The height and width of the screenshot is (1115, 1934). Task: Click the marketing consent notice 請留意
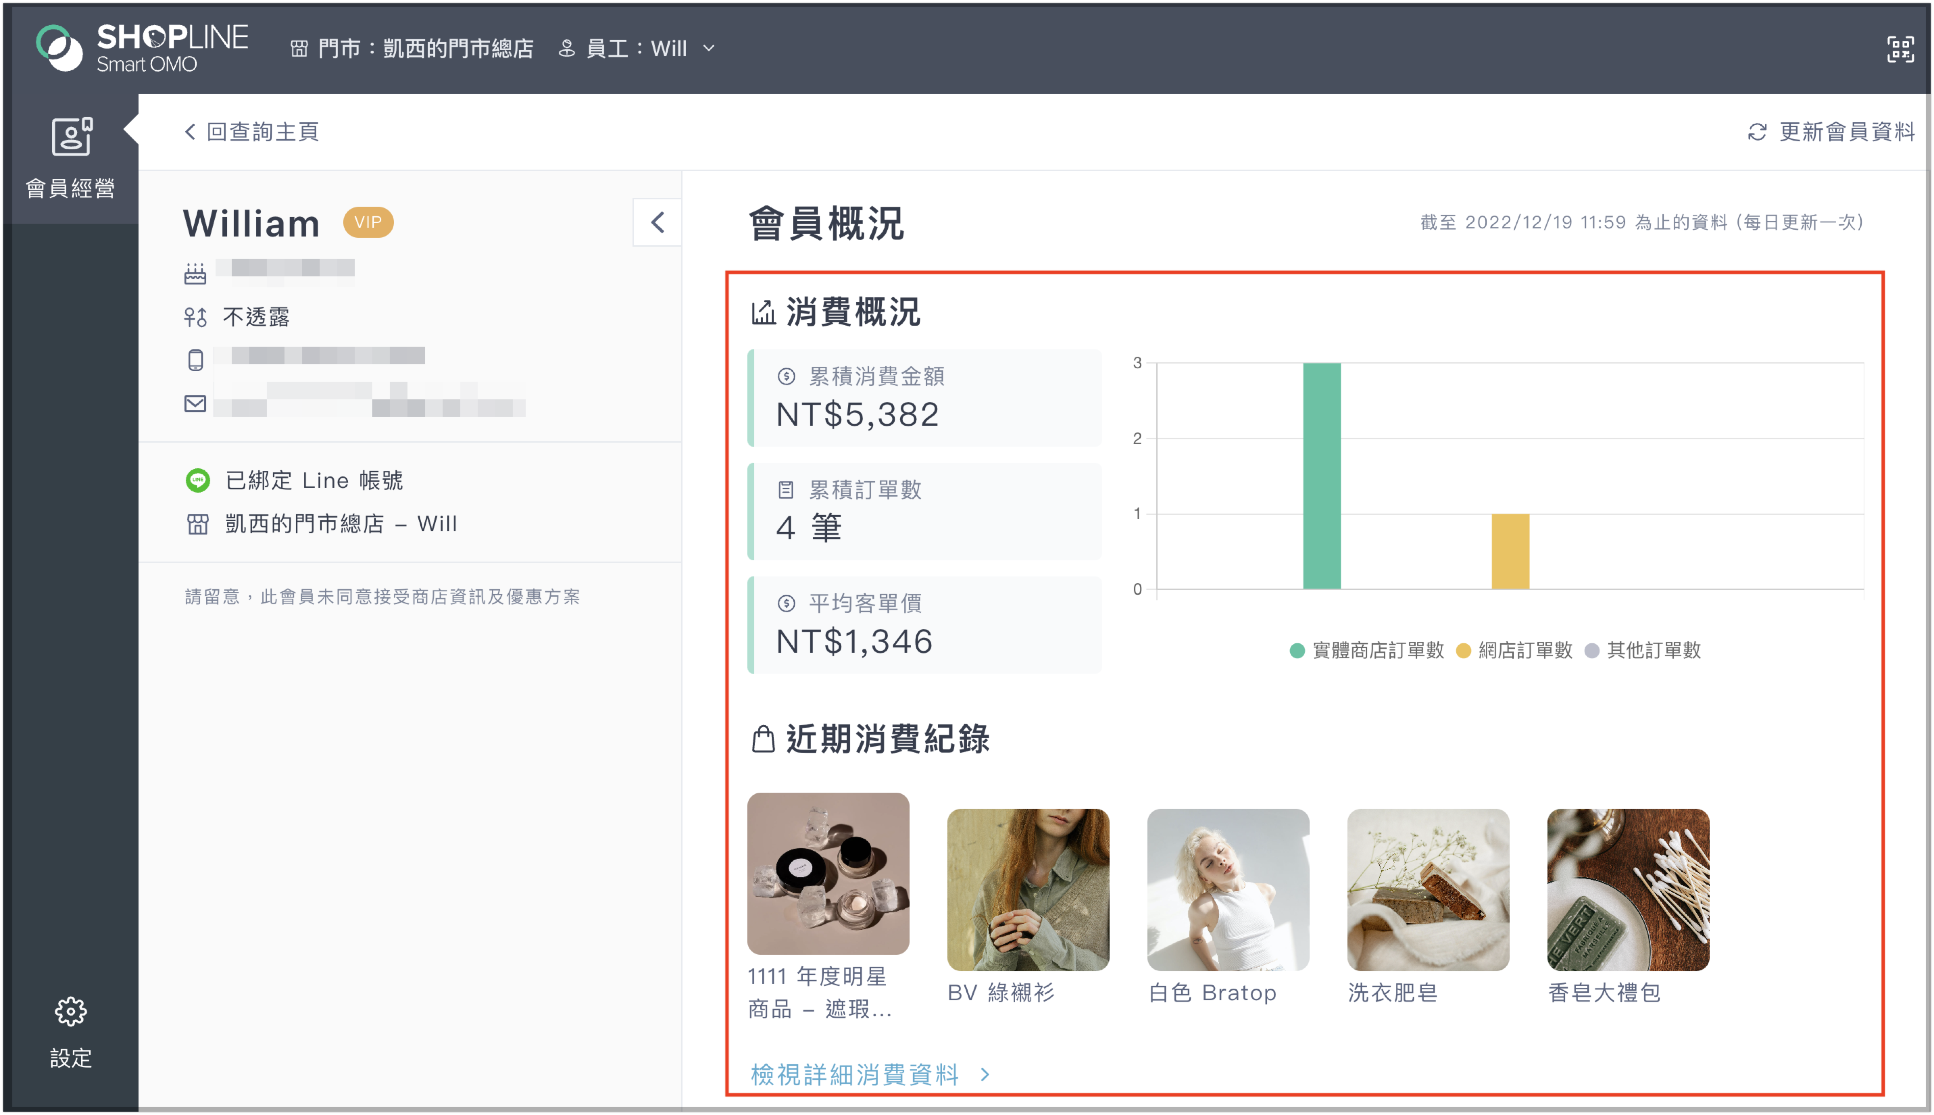[383, 597]
